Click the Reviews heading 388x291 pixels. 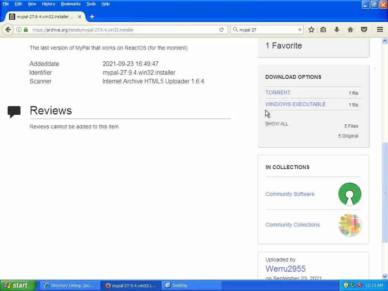click(x=51, y=110)
